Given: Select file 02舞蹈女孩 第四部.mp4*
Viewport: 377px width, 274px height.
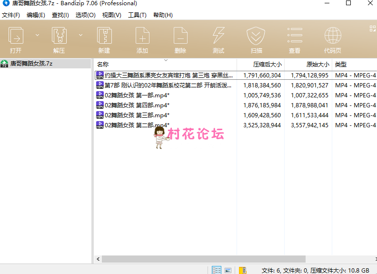Looking at the screenshot, I should 137,105.
